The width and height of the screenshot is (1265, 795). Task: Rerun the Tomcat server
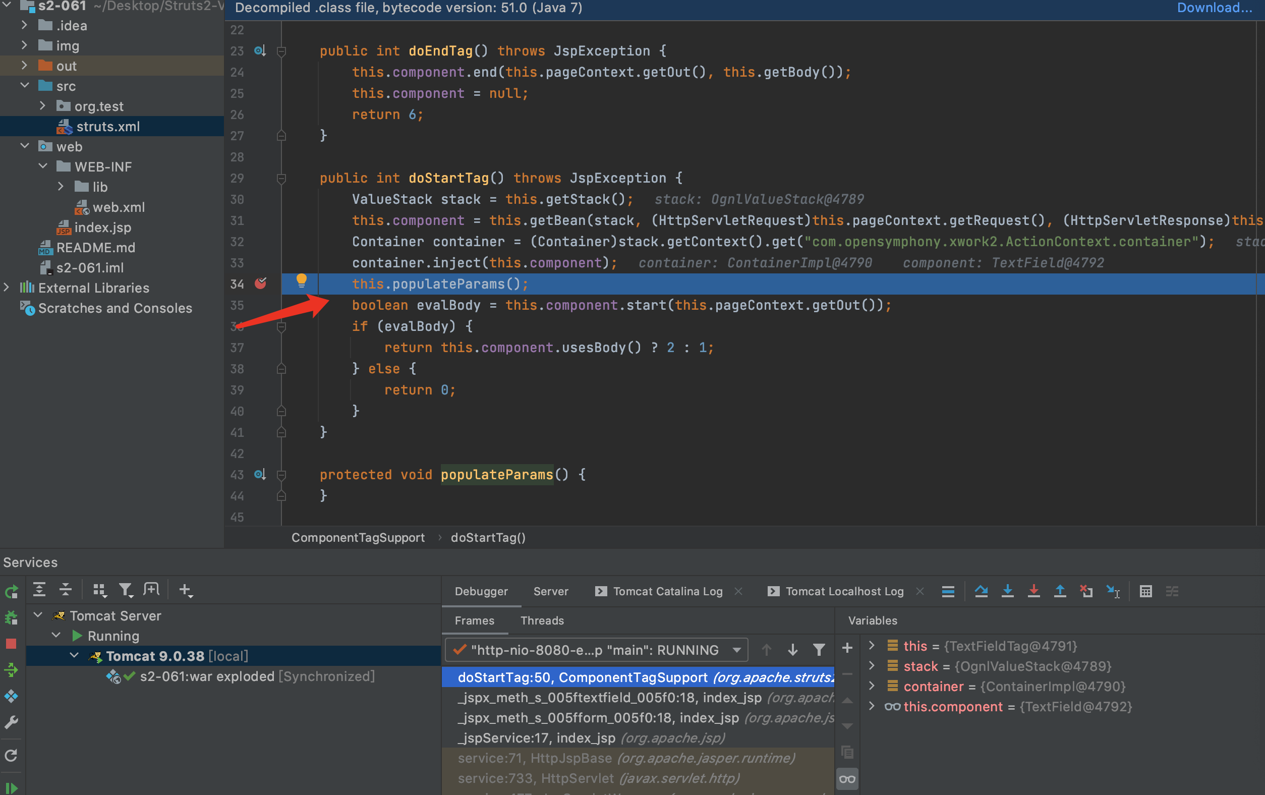tap(11, 592)
